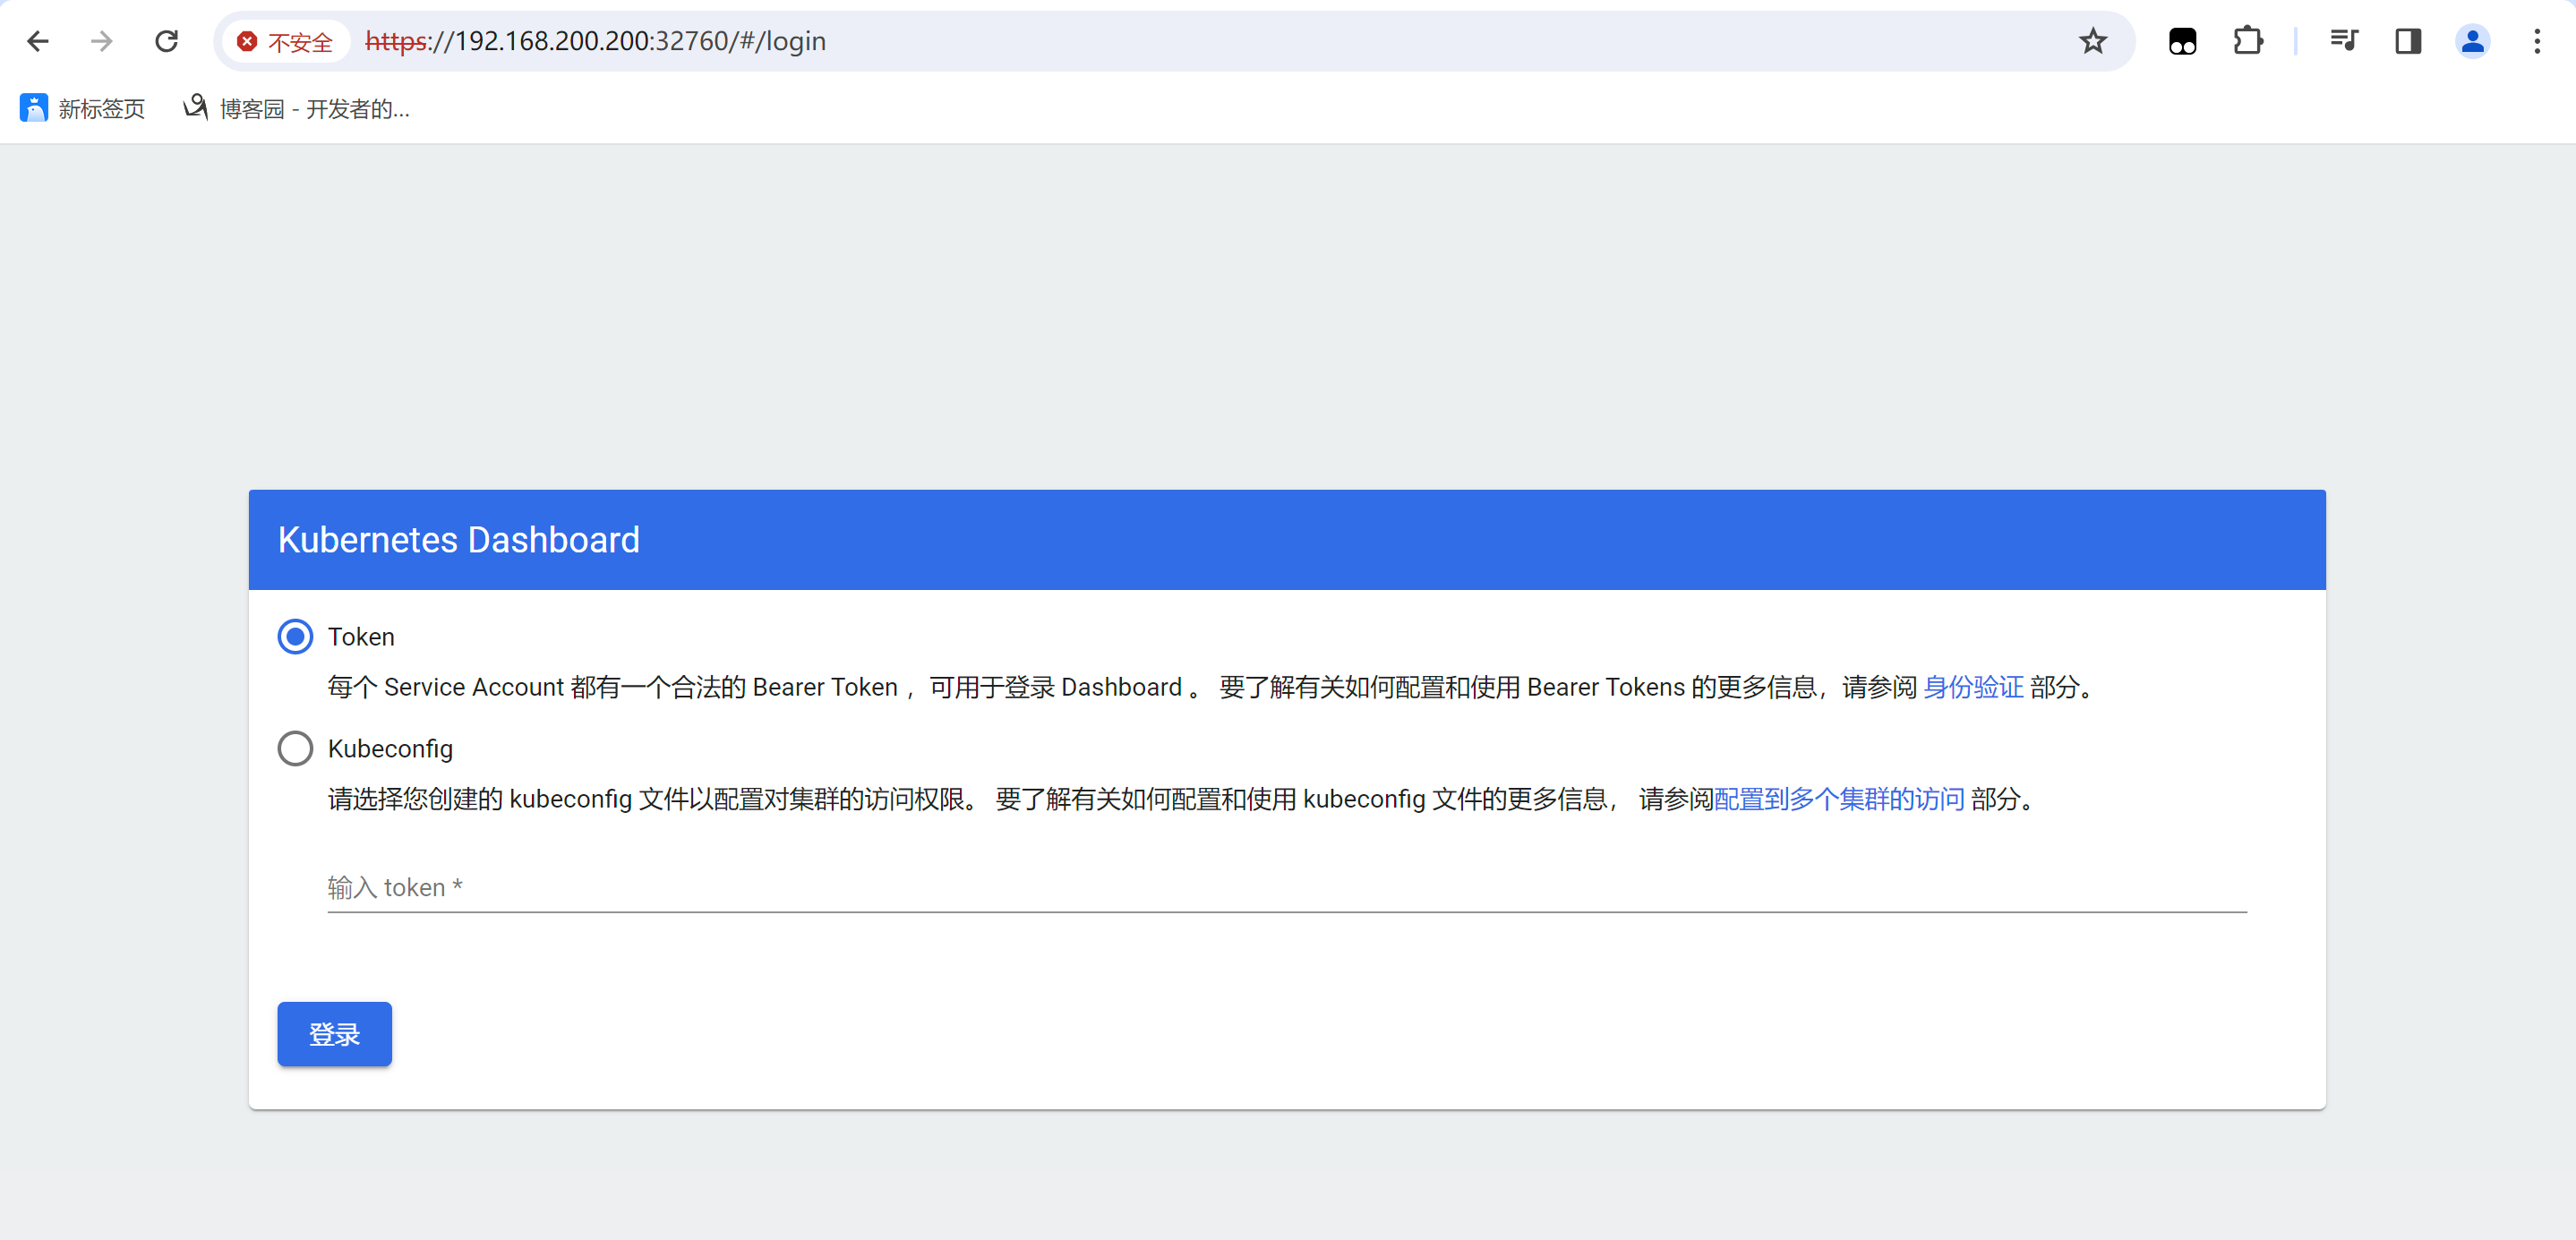
Task: Open Chrome three-dot menu
Action: click(x=2537, y=41)
